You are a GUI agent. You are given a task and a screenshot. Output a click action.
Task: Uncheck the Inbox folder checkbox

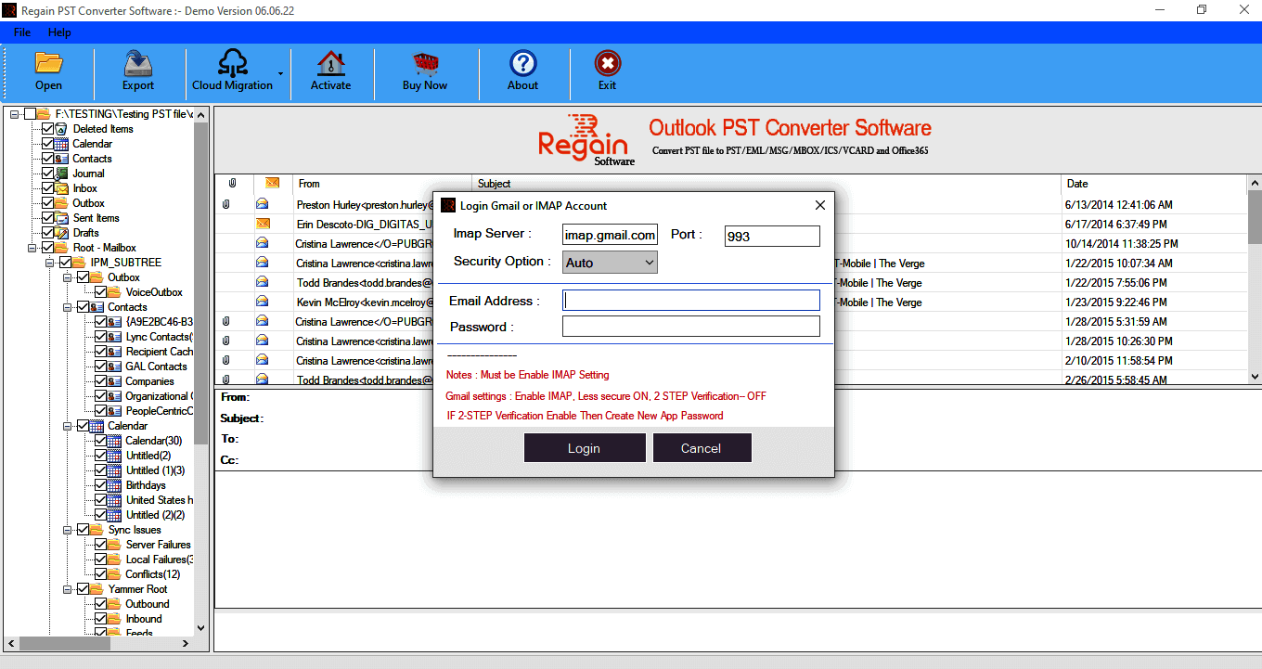48,188
